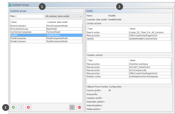Select GoToCompanyURL company action
The width and height of the screenshot is (175, 114).
pos(150,70)
